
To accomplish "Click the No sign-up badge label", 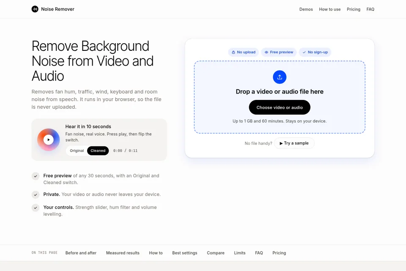I will pos(318,52).
